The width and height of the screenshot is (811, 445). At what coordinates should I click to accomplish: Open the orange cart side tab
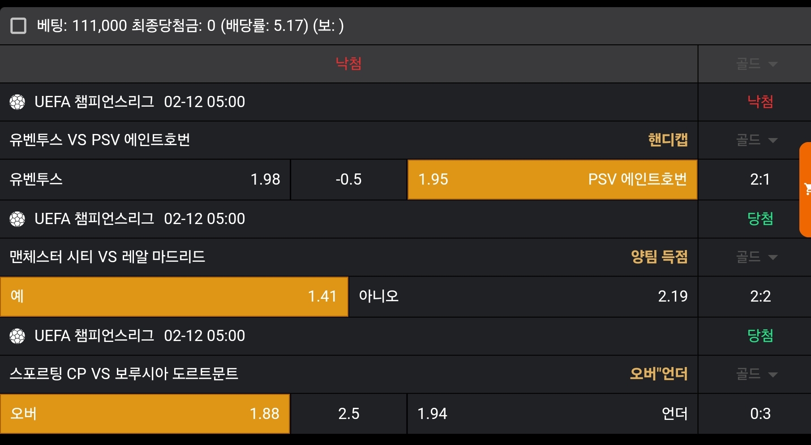pyautogui.click(x=806, y=189)
